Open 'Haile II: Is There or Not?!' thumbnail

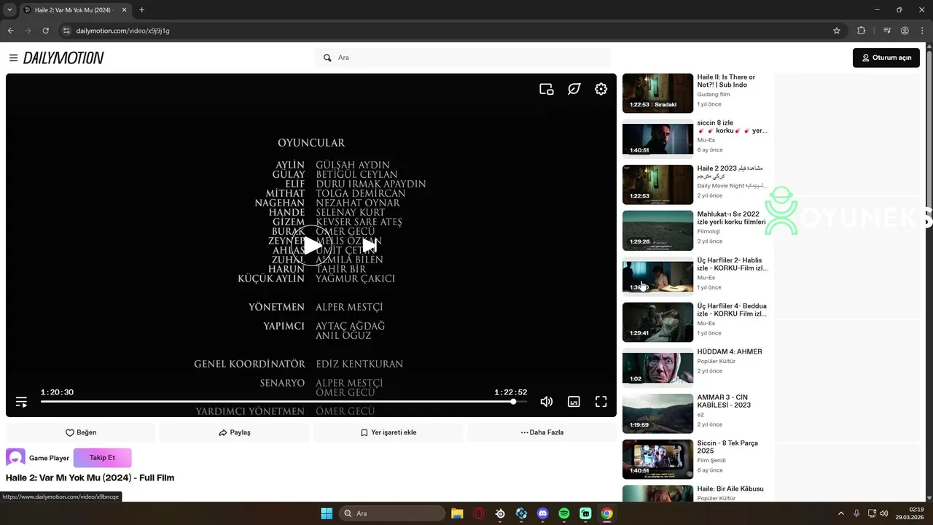tap(657, 93)
